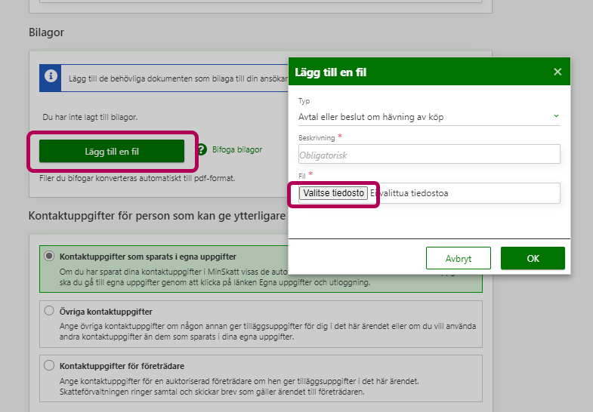Choose the Övriga kontaktuppgifter radio button
Viewport: 593px width, 412px height.
point(50,311)
